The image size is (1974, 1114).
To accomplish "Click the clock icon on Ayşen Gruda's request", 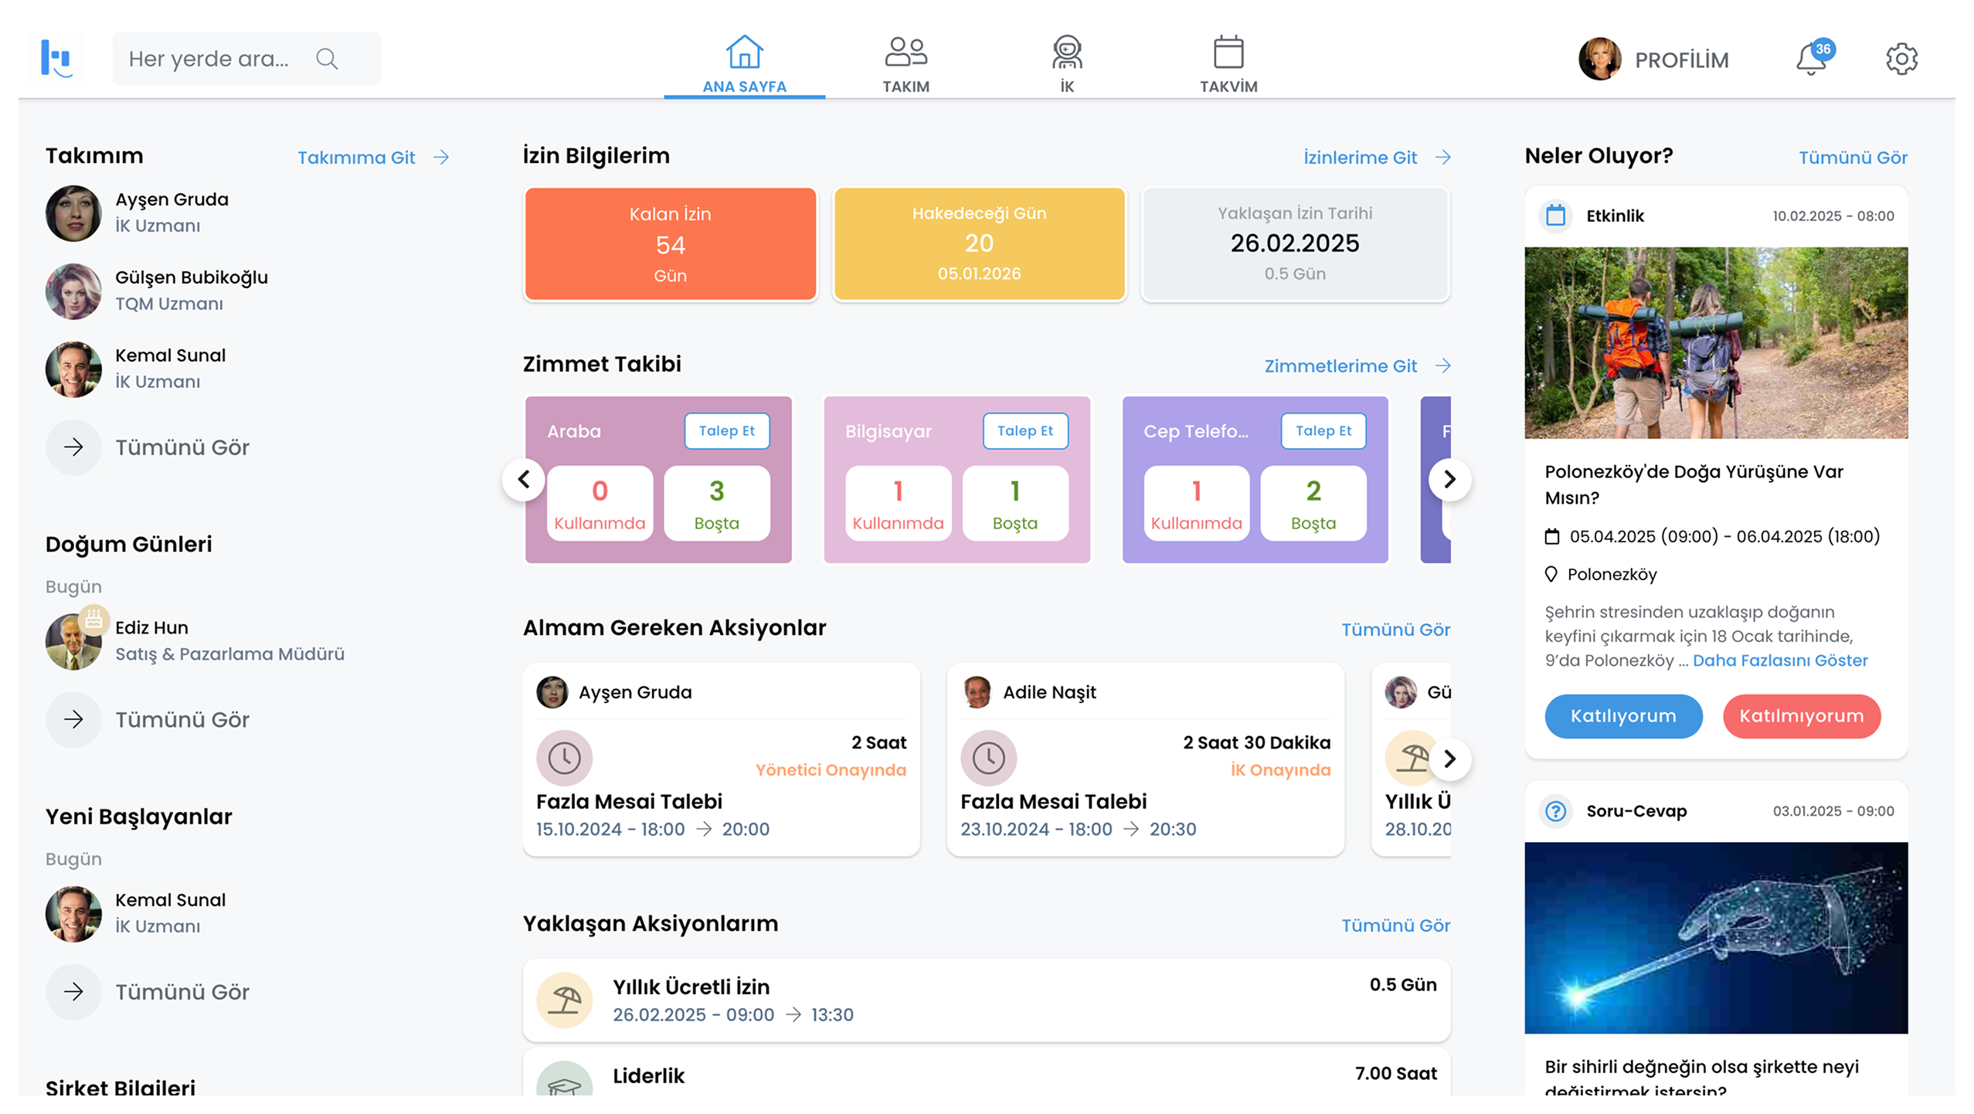I will 564,758.
